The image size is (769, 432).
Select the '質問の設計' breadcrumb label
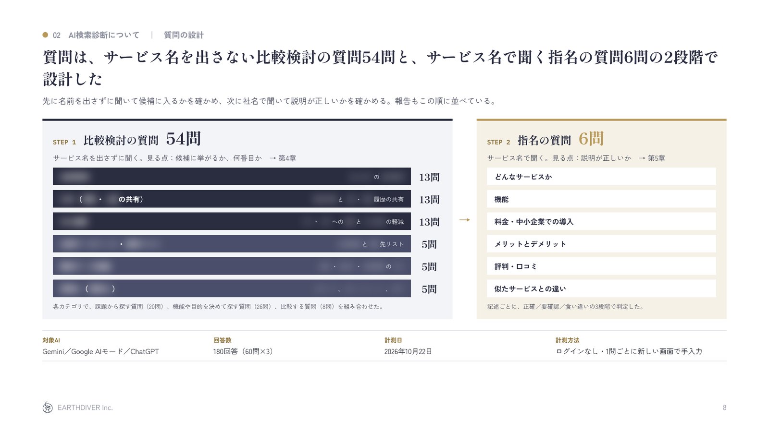[184, 35]
